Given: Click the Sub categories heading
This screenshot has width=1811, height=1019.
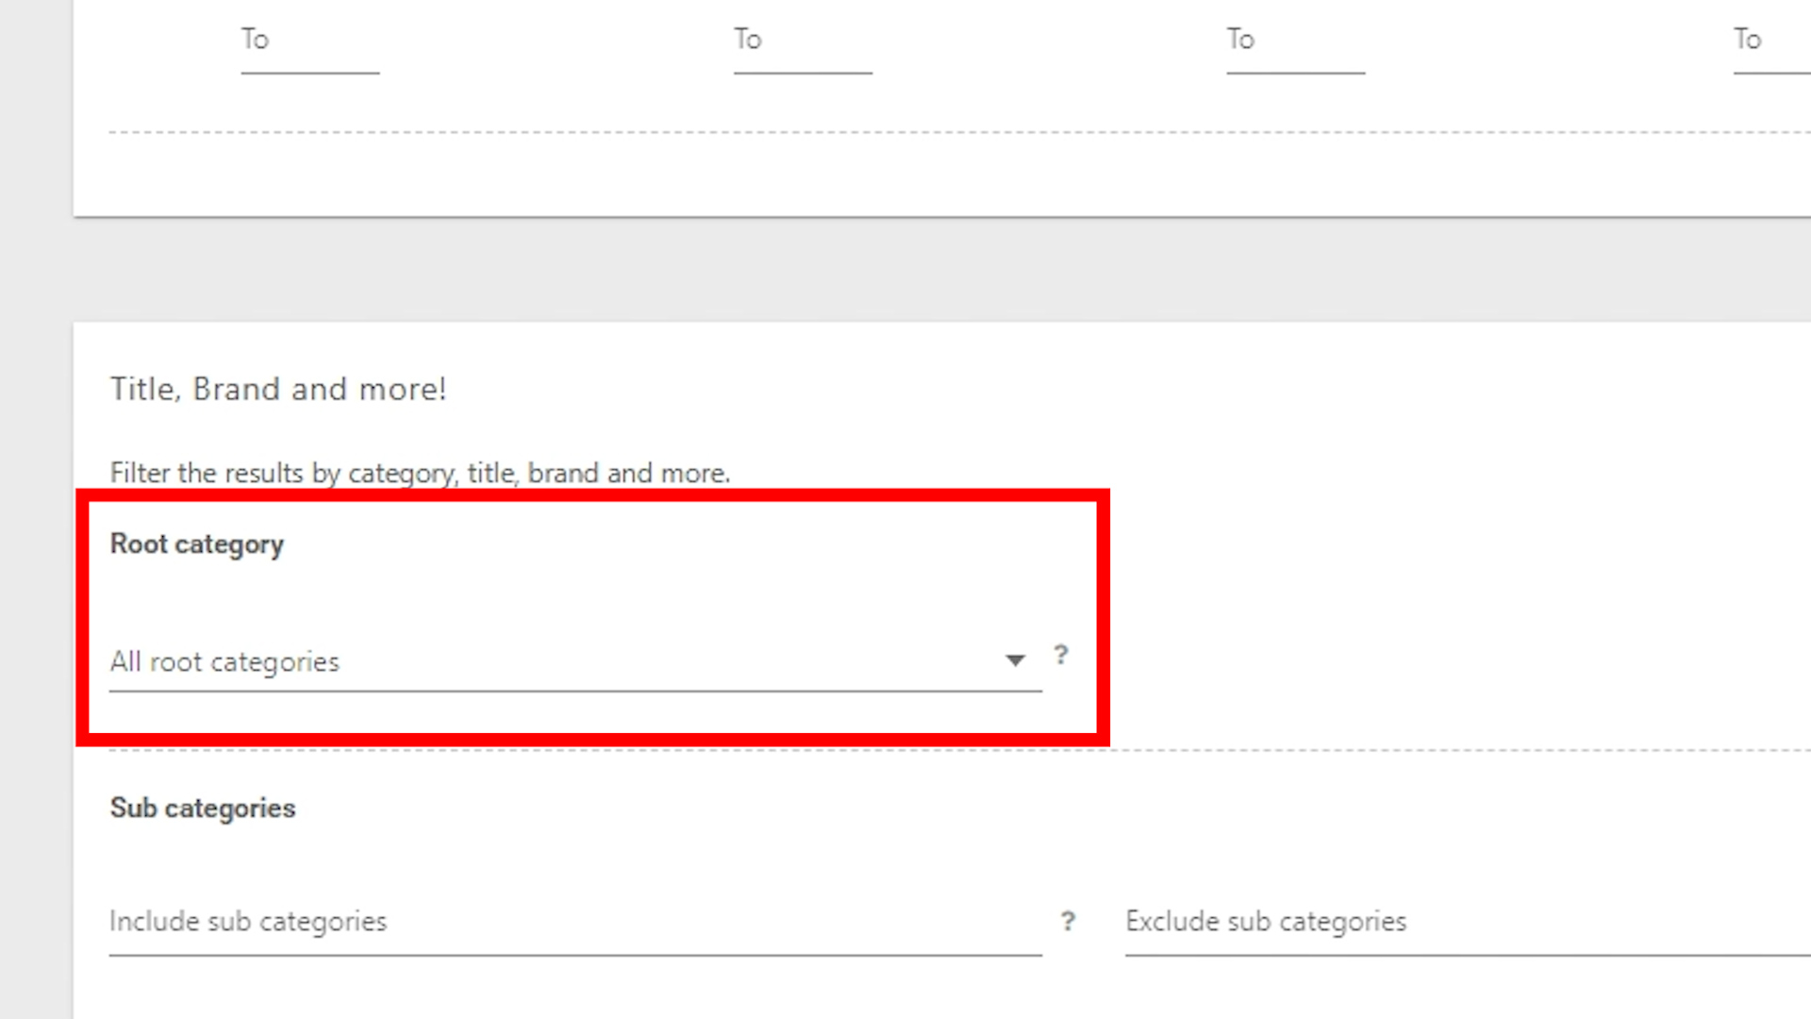Looking at the screenshot, I should pos(202,809).
